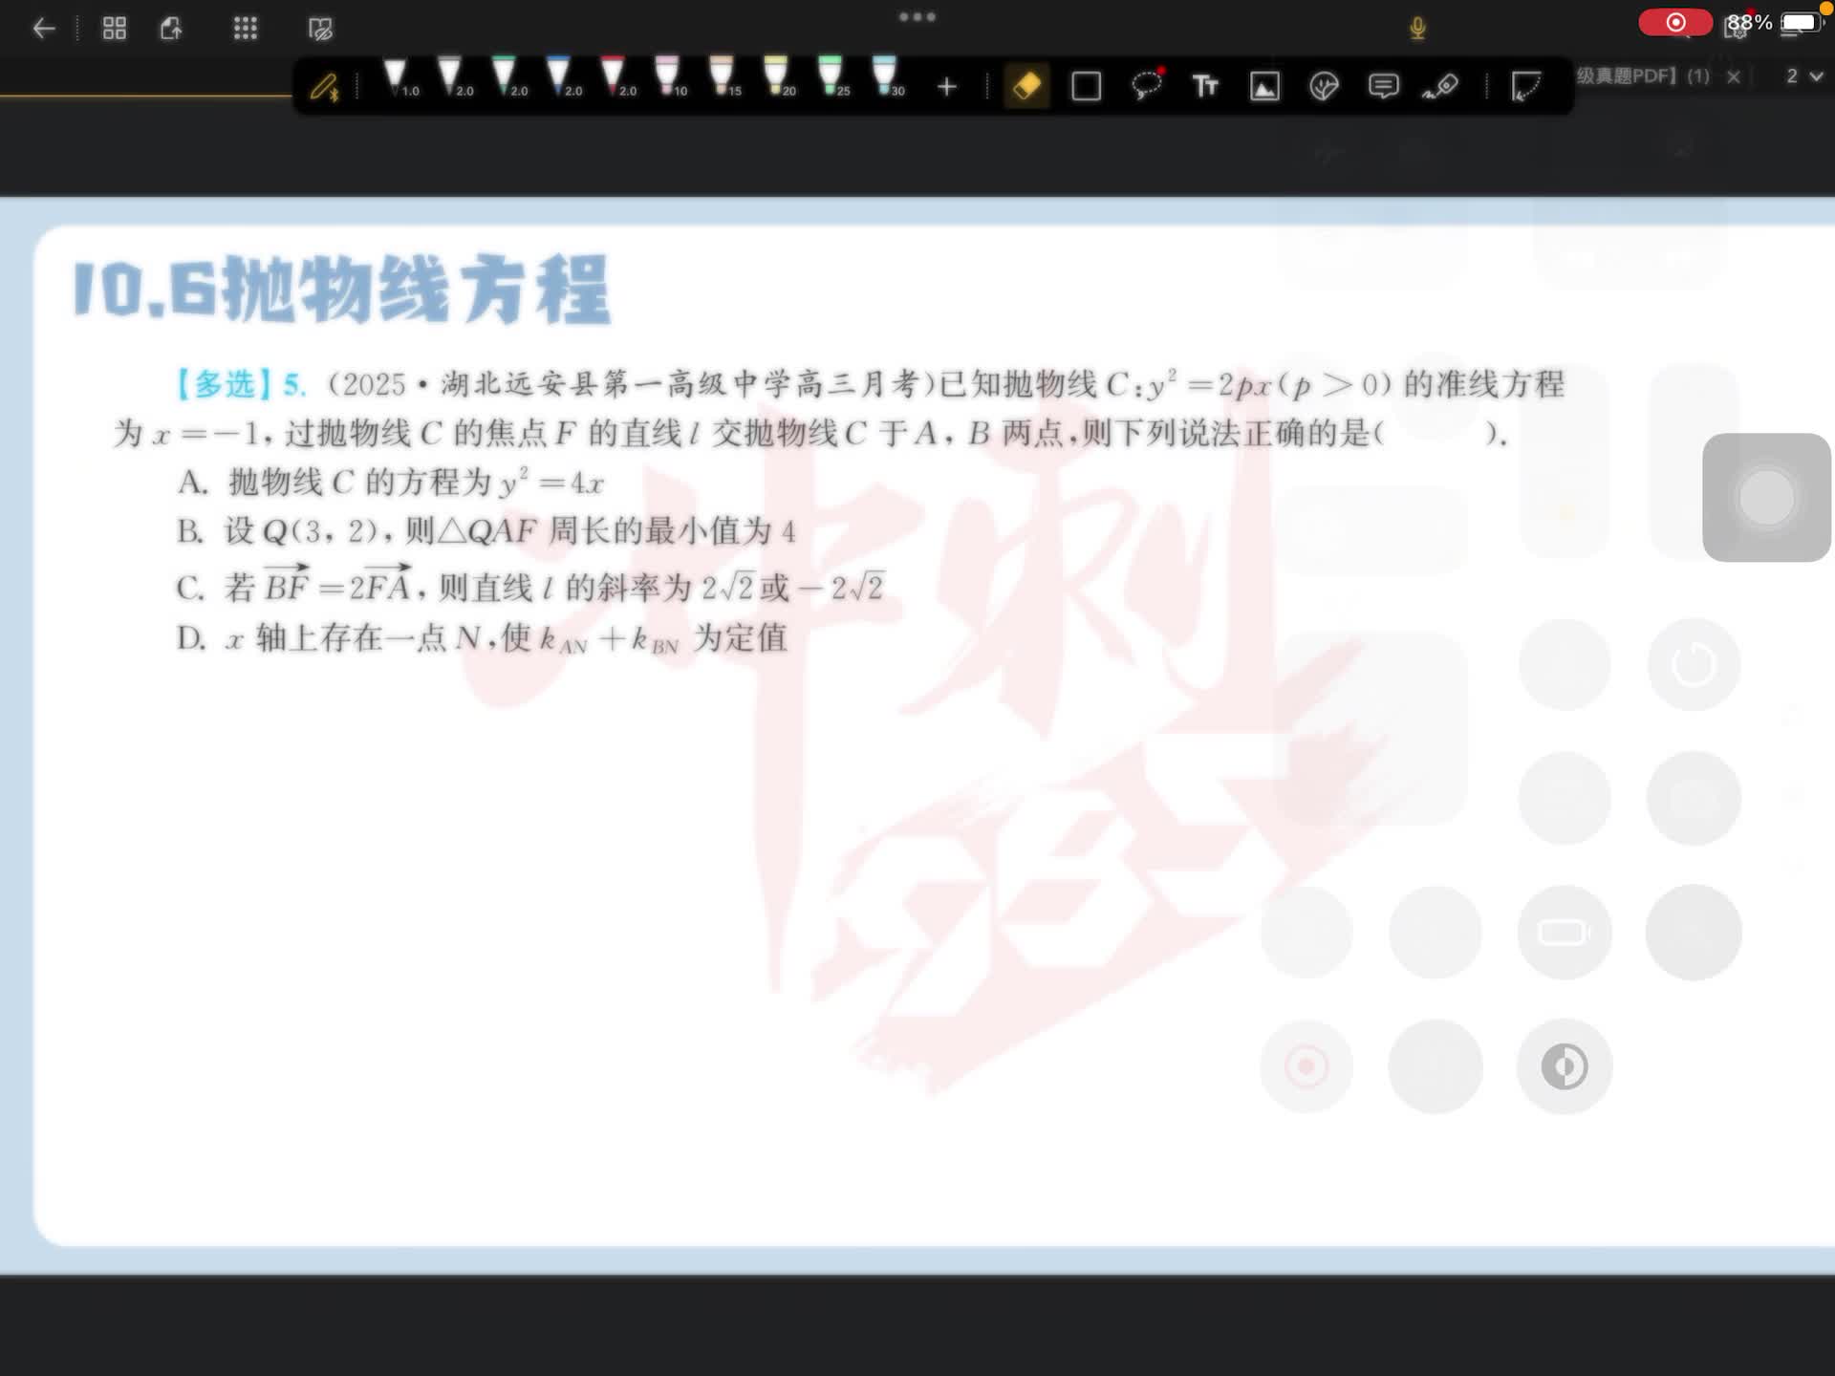Select the eraser tool
1835x1376 pixels.
[x=1026, y=86]
